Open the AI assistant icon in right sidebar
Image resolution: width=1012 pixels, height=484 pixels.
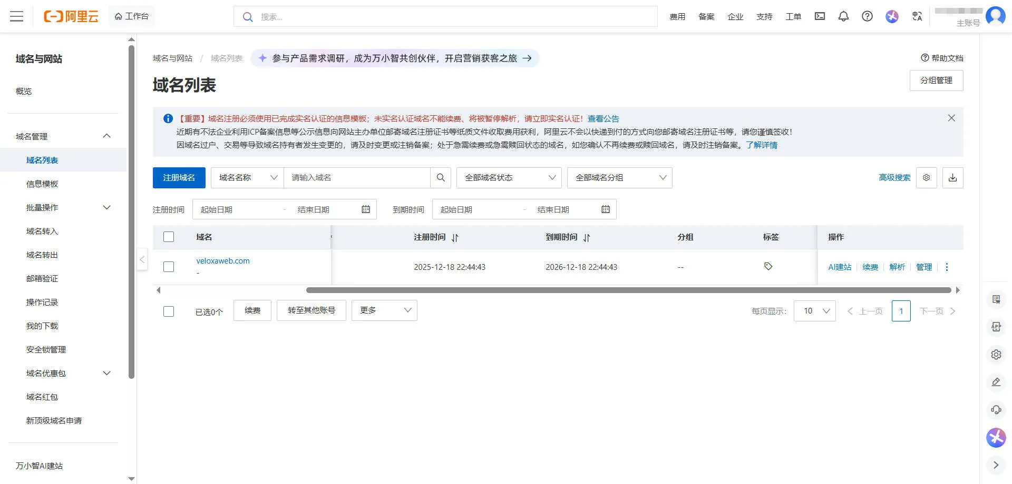(996, 438)
